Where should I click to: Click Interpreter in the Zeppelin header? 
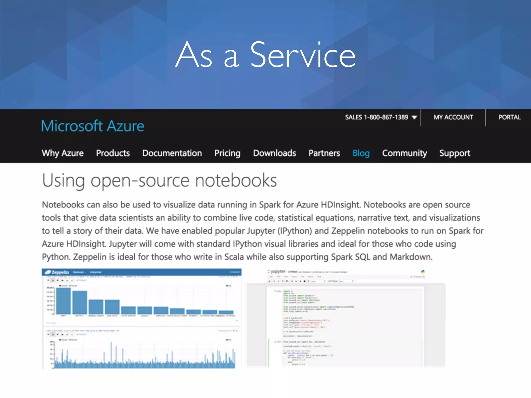[x=95, y=272]
